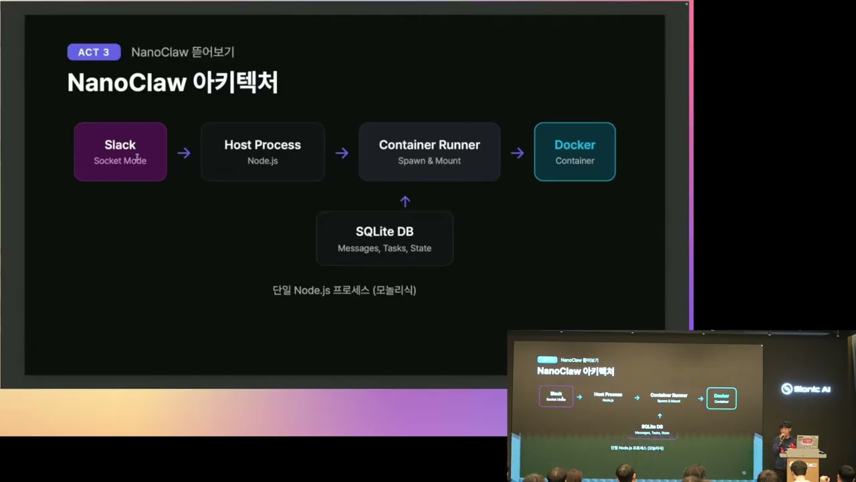The image size is (856, 482).
Task: Click the Sionic AI logo in the camera view
Action: (806, 389)
